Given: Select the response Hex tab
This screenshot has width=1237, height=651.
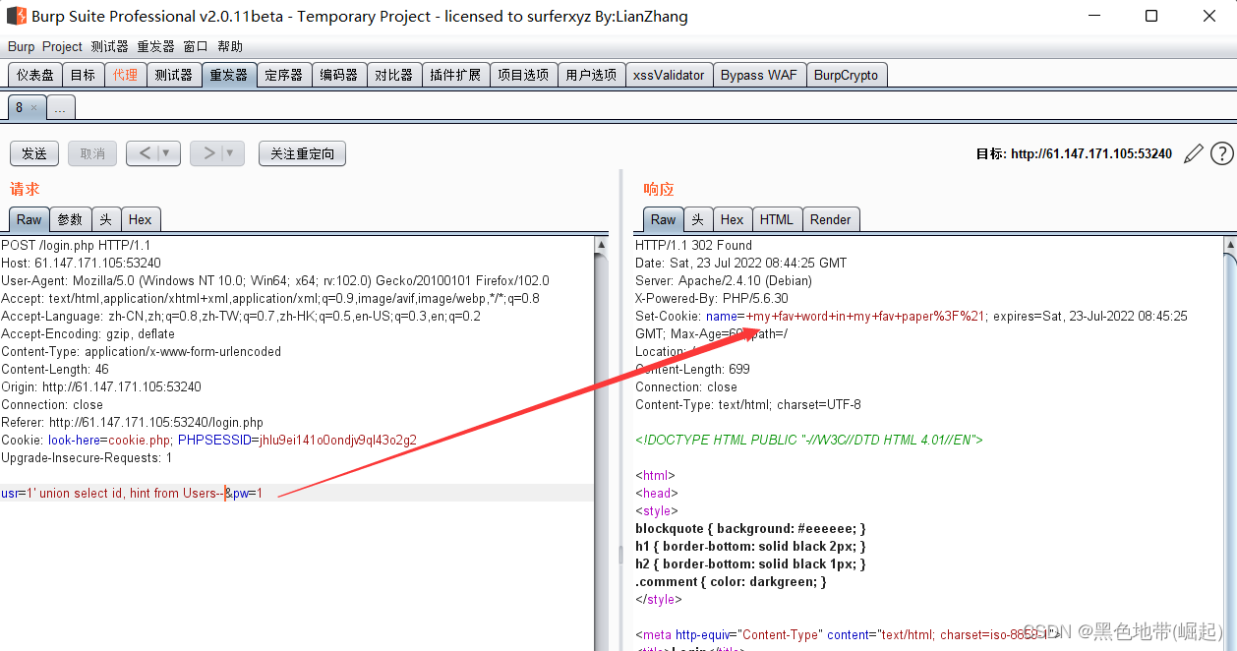Looking at the screenshot, I should coord(732,219).
